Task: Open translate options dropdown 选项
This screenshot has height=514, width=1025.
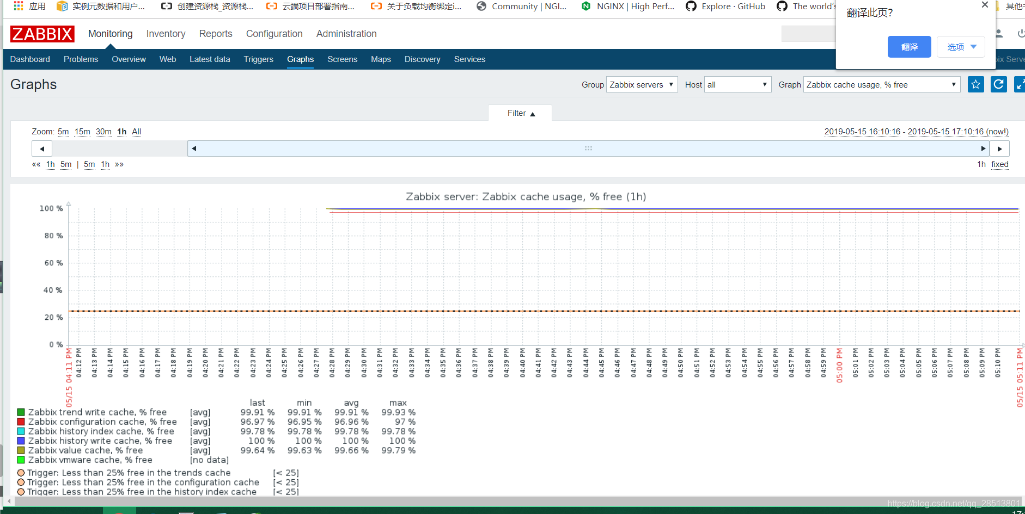Action: pyautogui.click(x=961, y=47)
